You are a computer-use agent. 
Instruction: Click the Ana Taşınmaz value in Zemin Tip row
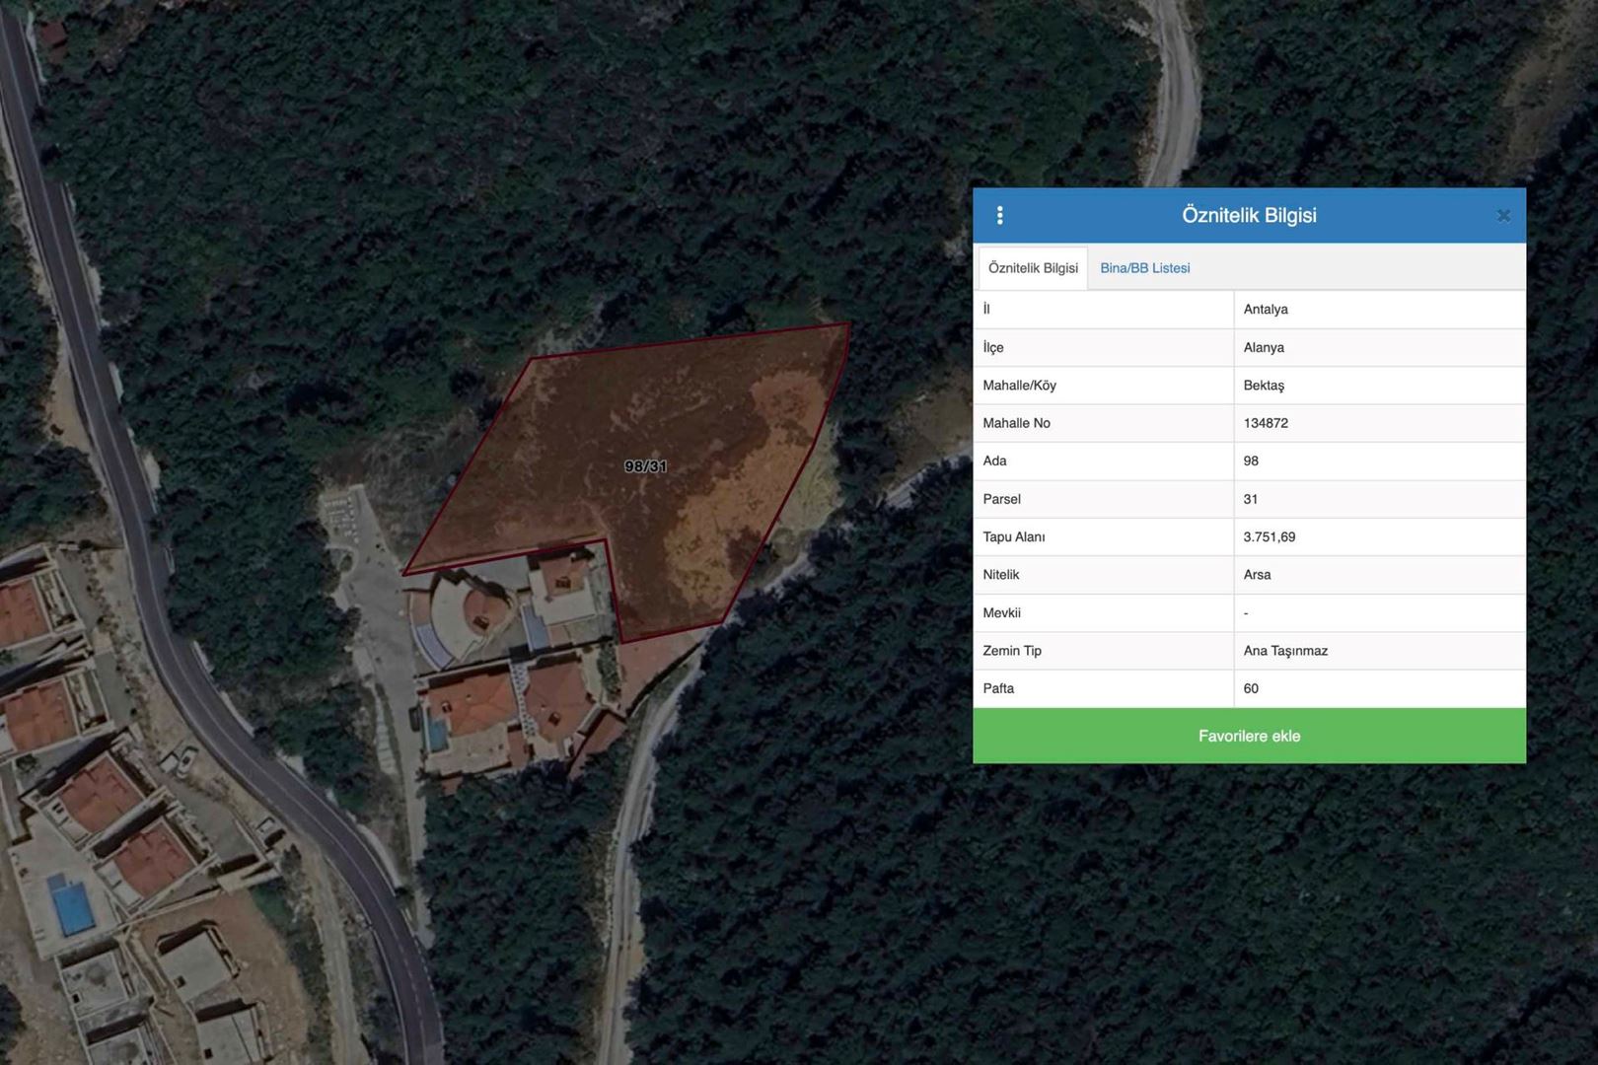tap(1285, 651)
